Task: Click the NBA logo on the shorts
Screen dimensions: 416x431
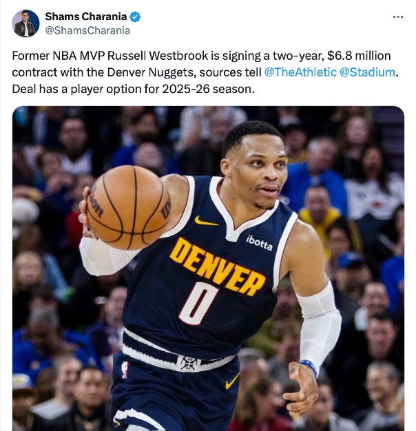Action: tap(125, 370)
